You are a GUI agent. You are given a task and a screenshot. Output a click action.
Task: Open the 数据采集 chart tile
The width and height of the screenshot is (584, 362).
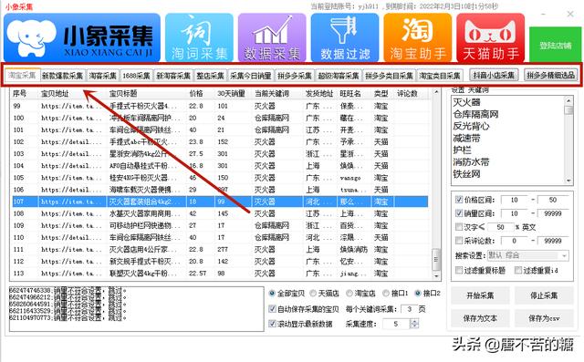coord(272,37)
